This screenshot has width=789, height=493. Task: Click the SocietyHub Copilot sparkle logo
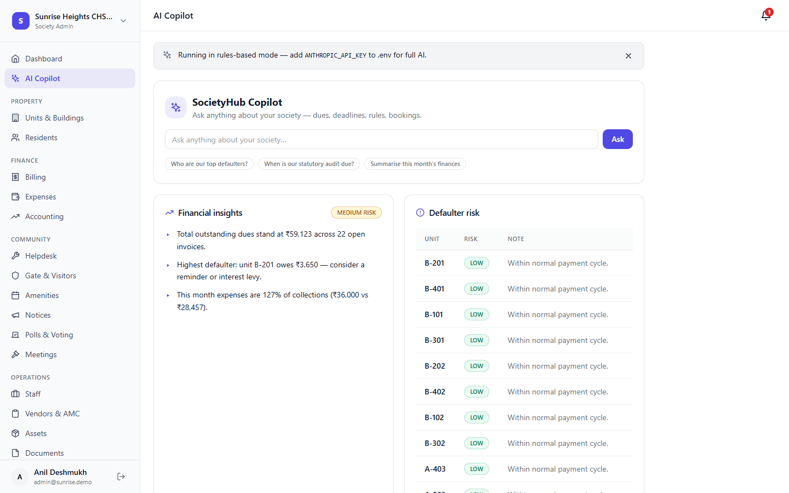[x=176, y=107]
